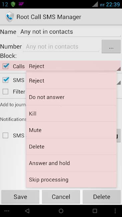Tap the Android back navigation icon
The image size is (122, 217).
click(x=27, y=211)
